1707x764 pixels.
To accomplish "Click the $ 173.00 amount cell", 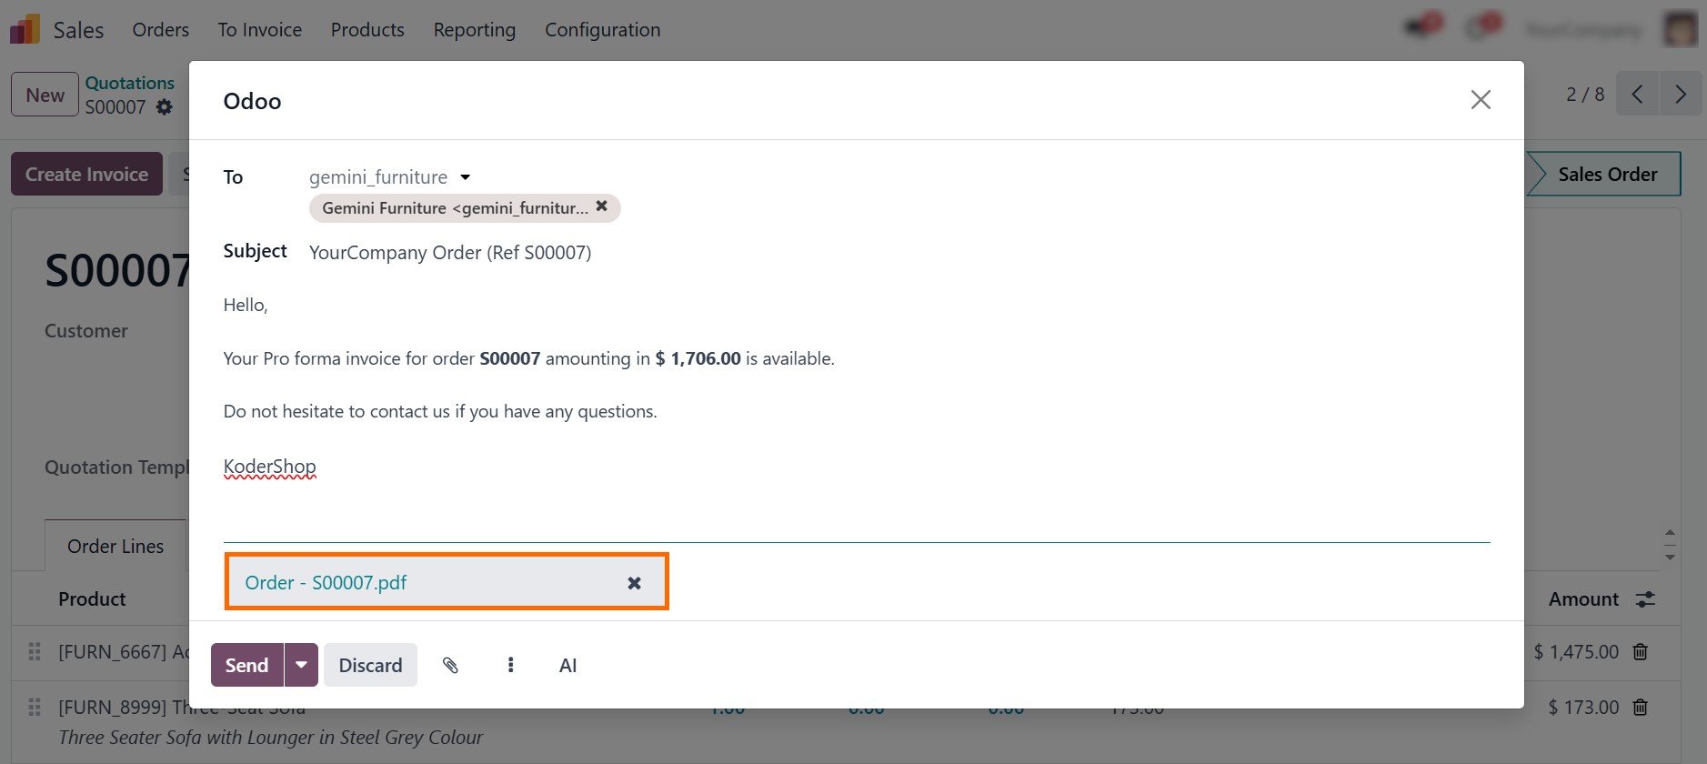I will point(1583,708).
